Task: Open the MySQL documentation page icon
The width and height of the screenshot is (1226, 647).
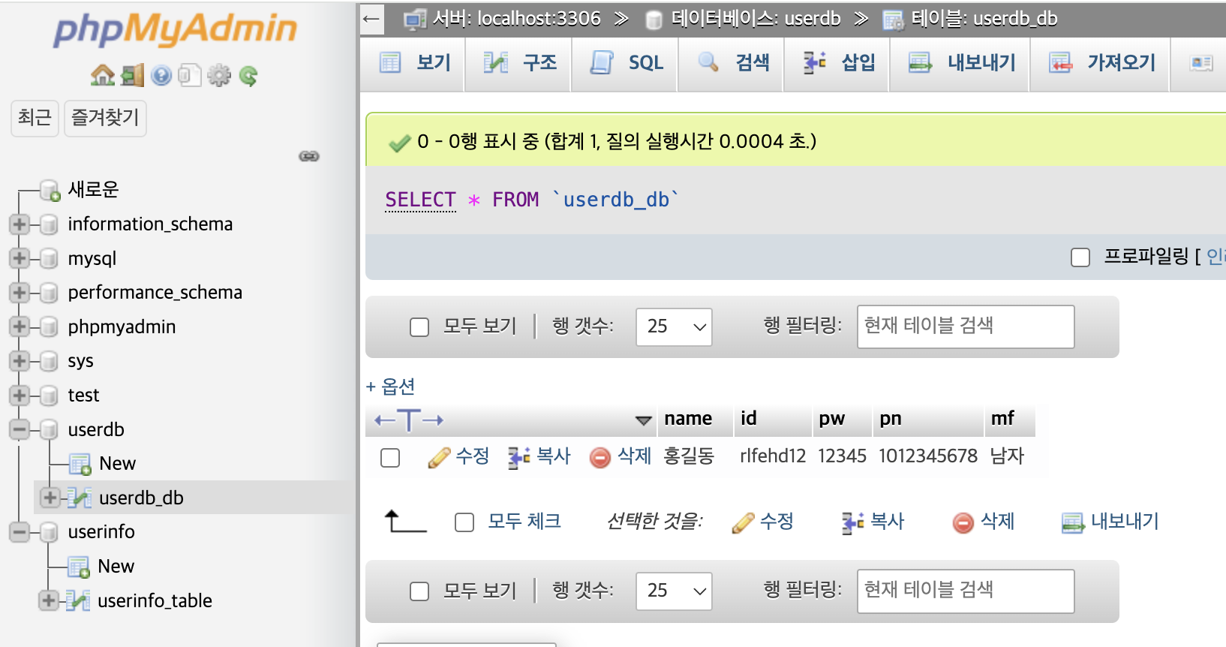Action: 190,75
